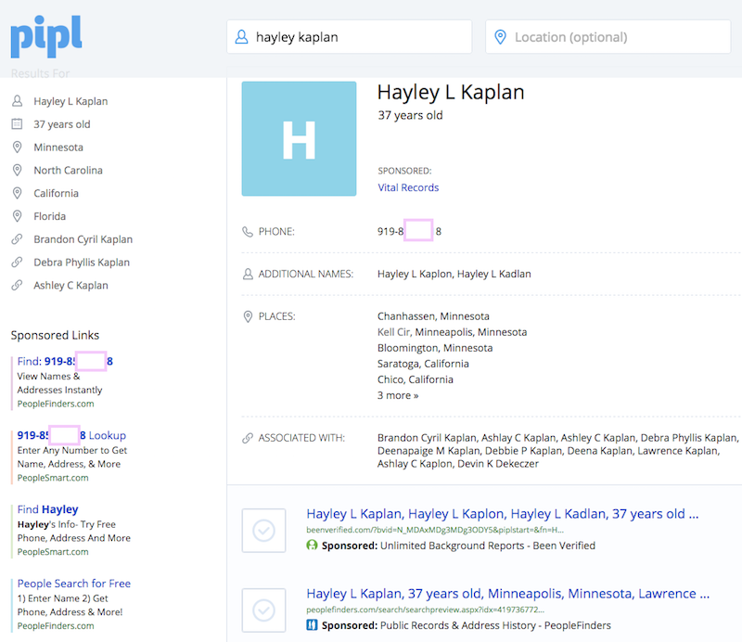Select Hayley L Kaplan in the sidebar
The height and width of the screenshot is (642, 742).
pyautogui.click(x=70, y=101)
